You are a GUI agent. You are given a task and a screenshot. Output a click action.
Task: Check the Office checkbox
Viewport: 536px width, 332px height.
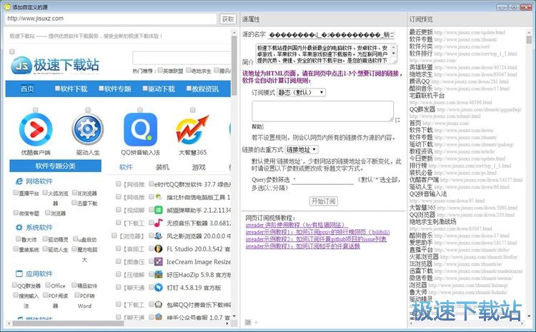pyautogui.click(x=48, y=285)
